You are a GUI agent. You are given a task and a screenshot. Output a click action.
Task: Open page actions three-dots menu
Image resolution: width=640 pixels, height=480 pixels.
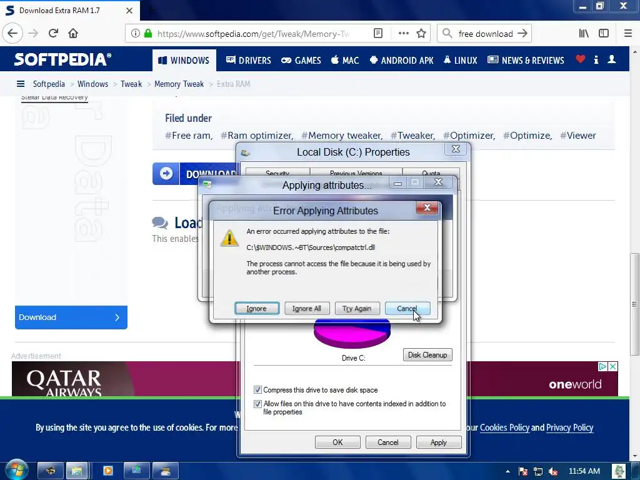(403, 34)
